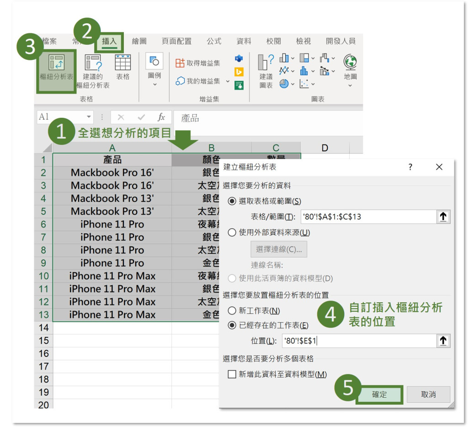Open Recommended Charts (建議圖表)
The width and height of the screenshot is (468, 427).
[266, 71]
